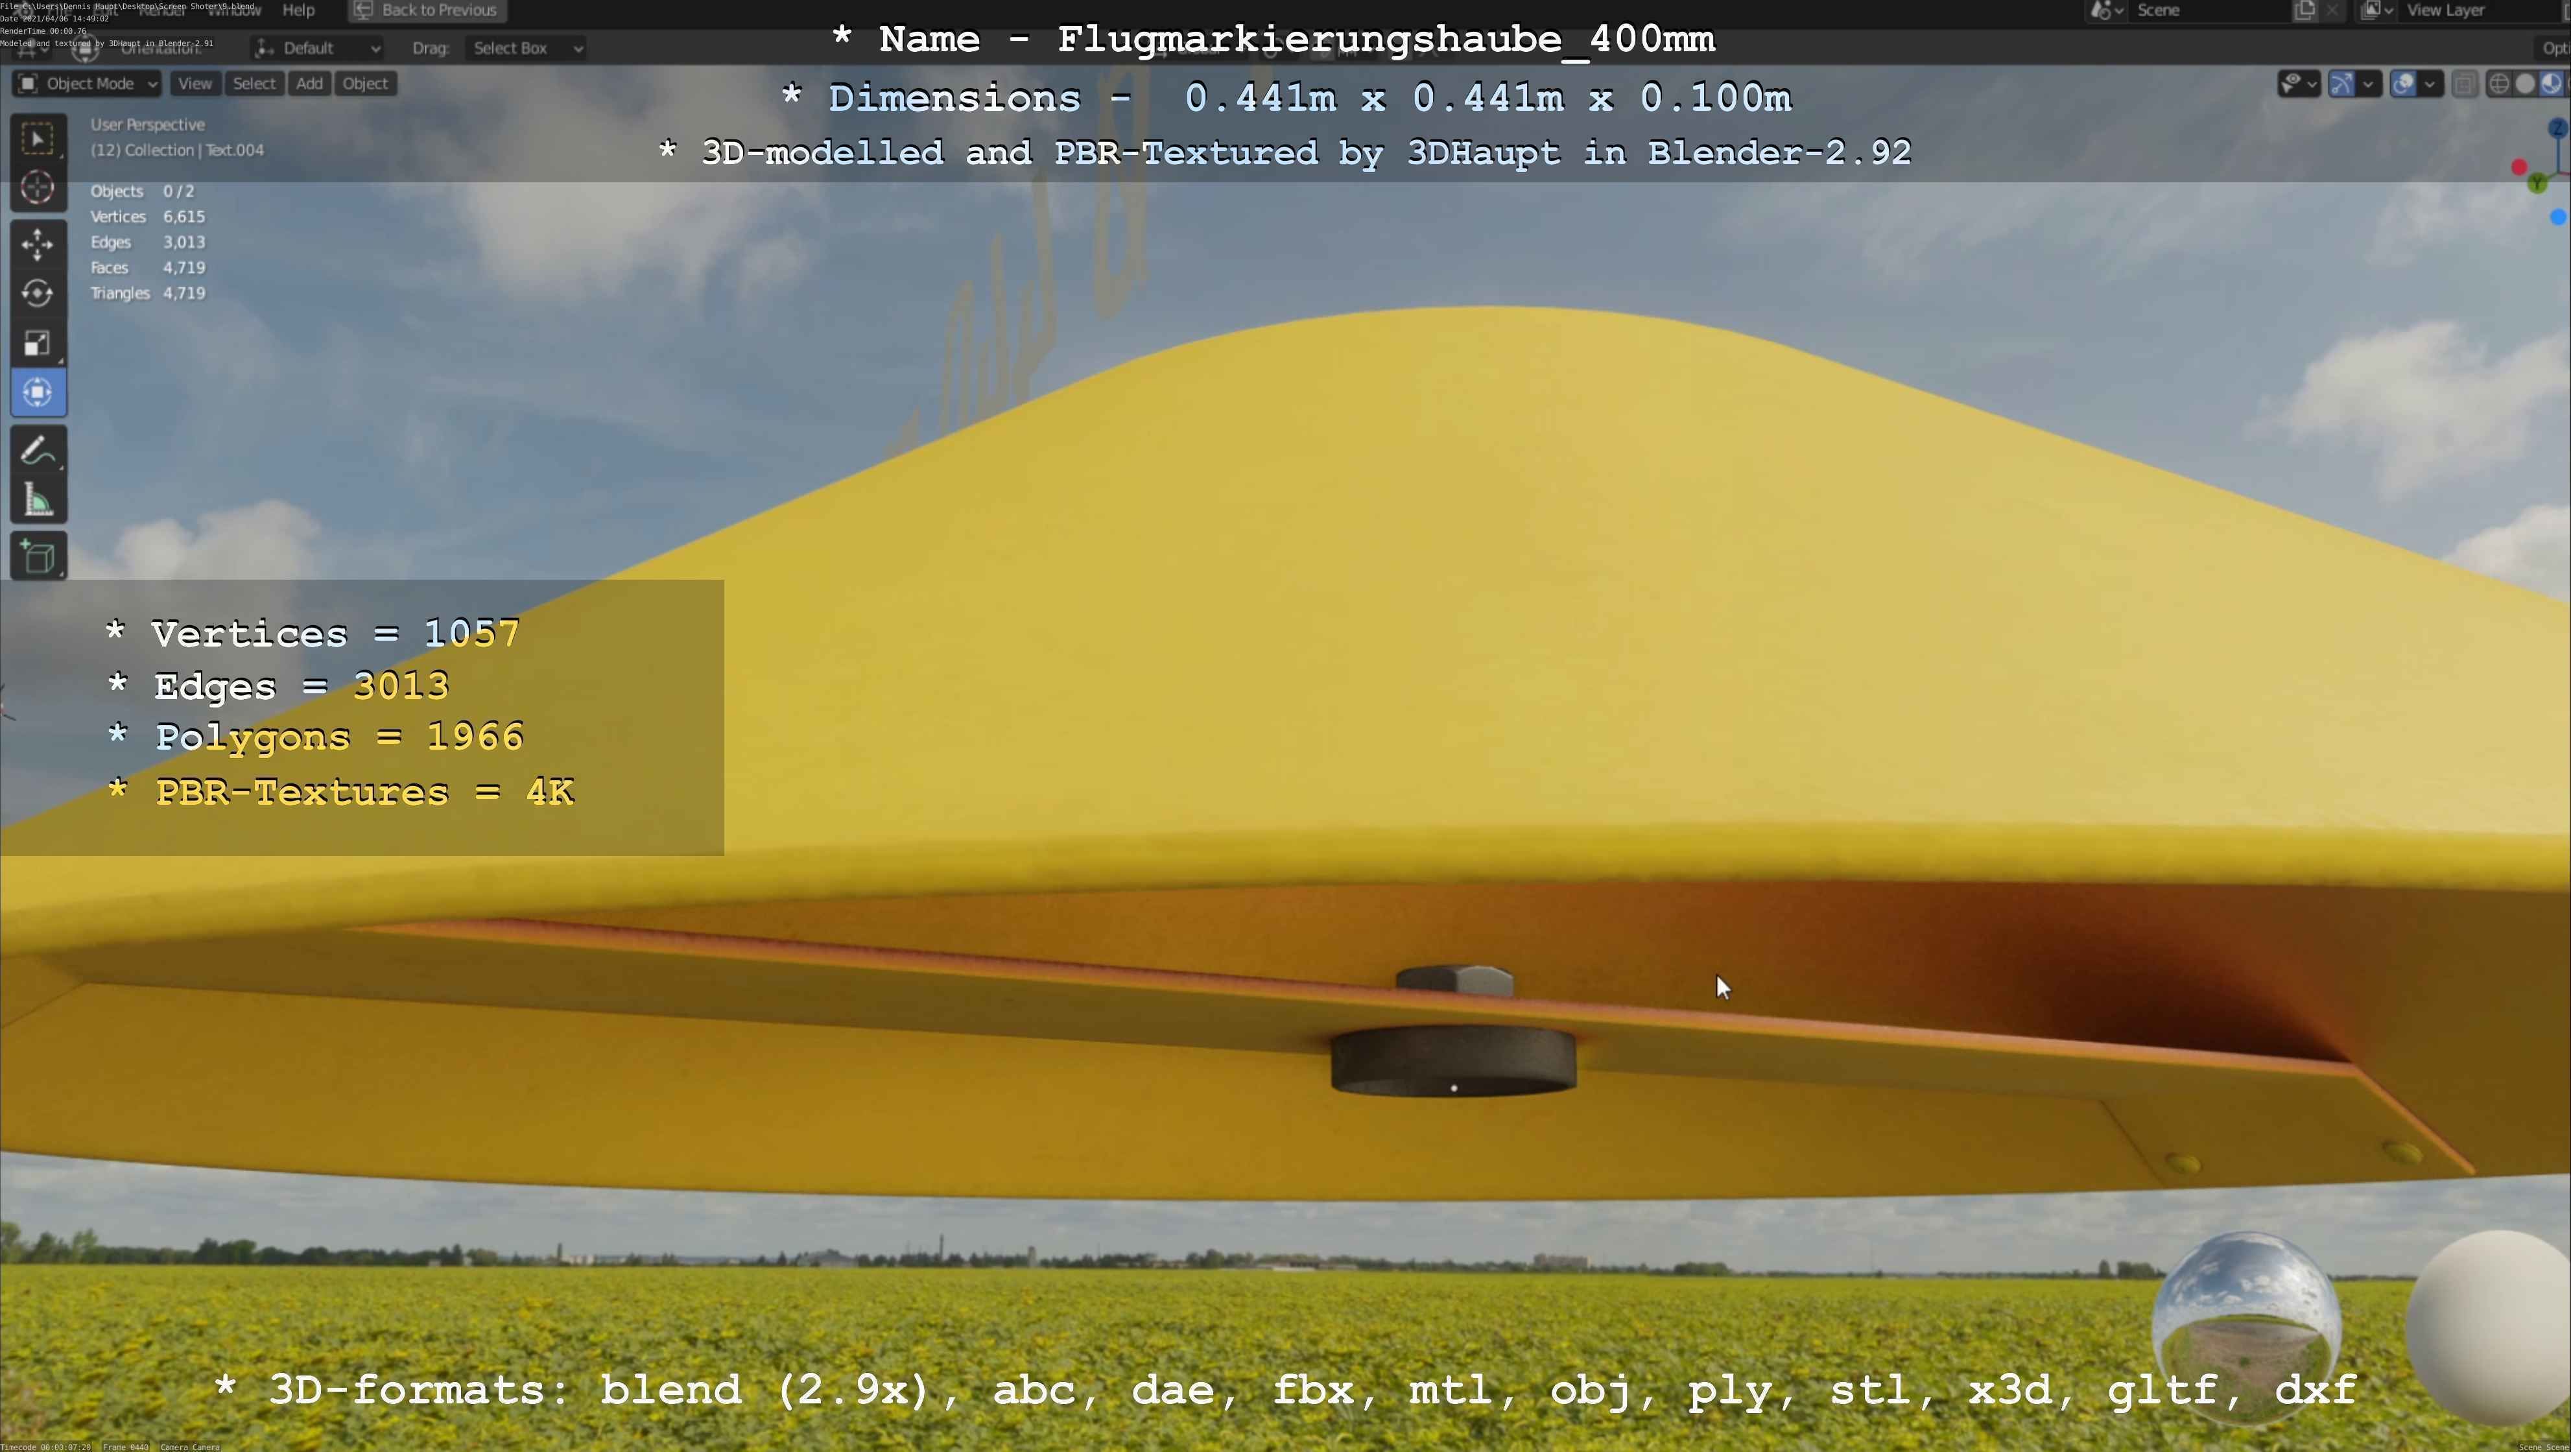Screen dimensions: 2571x1452
Task: Open the viewport Add menu
Action: 309,84
